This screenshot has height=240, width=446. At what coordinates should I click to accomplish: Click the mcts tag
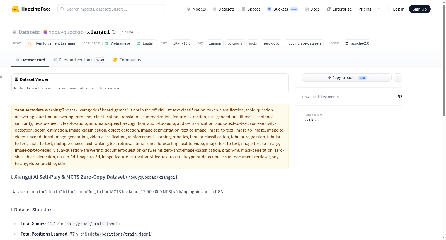point(253,43)
